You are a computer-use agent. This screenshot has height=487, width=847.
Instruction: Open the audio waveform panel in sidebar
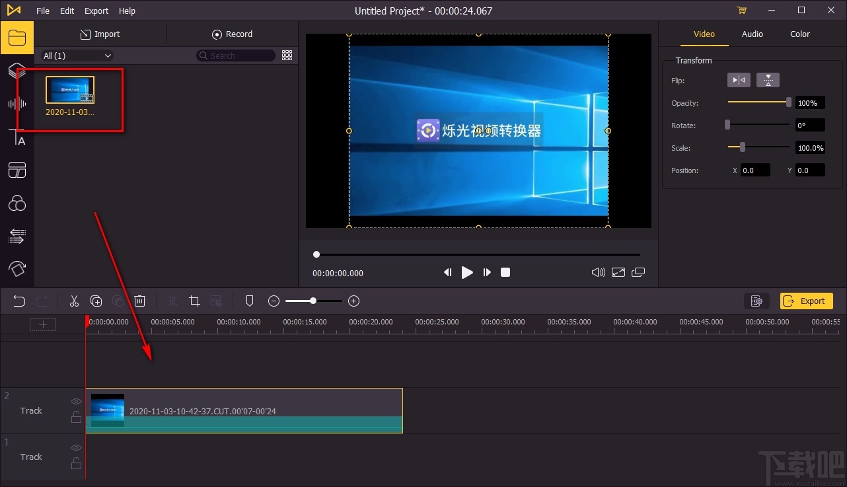[17, 104]
